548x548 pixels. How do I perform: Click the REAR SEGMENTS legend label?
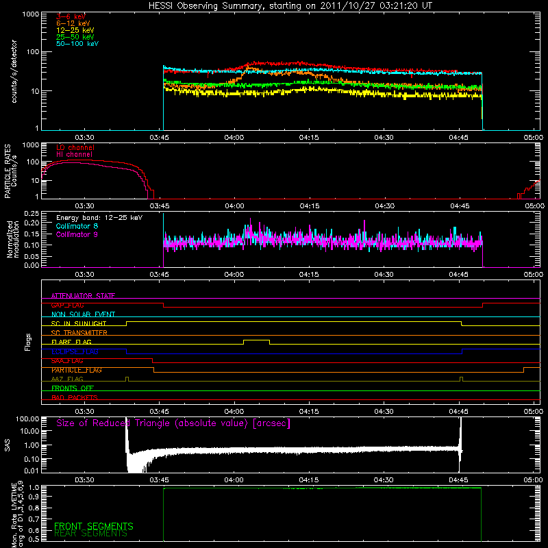tap(91, 534)
